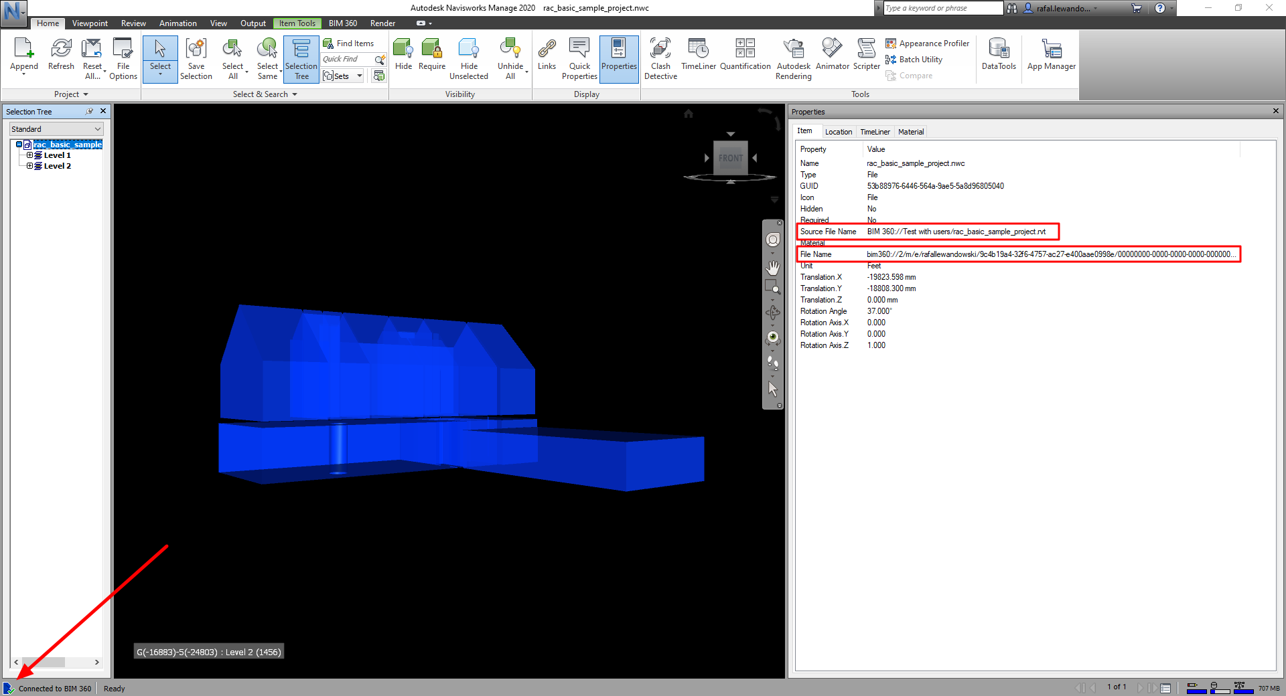Screen dimensions: 1286x696
Task: Click in the search keyword box
Action: (x=943, y=8)
